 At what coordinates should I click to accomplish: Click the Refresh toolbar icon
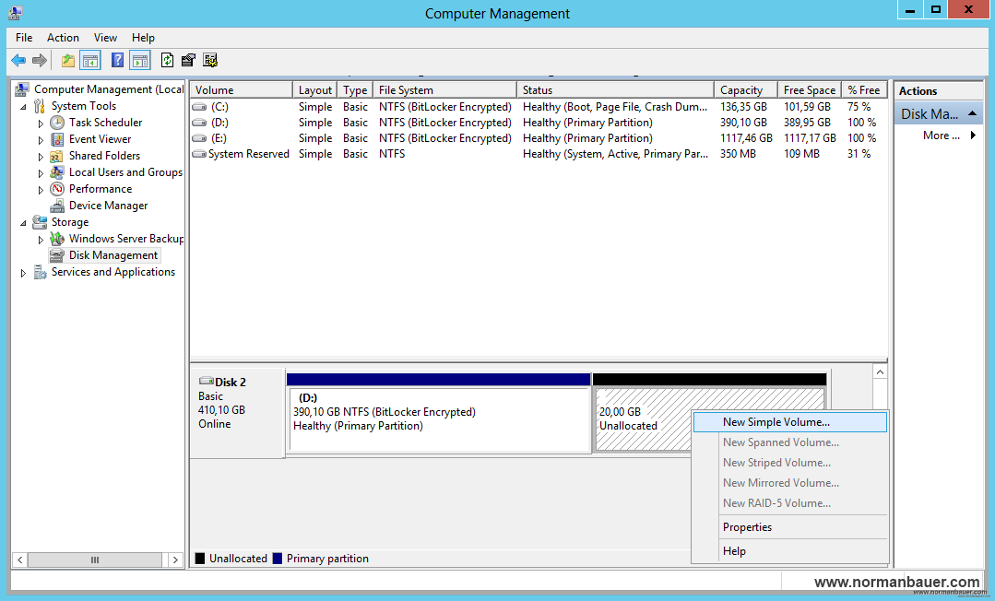pyautogui.click(x=167, y=61)
